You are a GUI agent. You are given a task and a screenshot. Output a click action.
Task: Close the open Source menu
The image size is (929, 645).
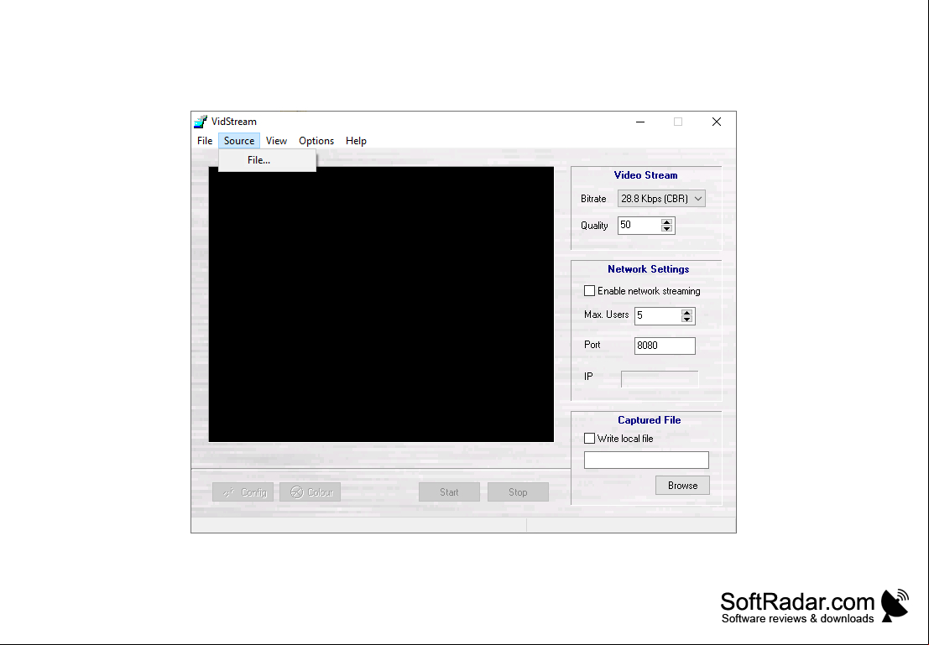tap(239, 141)
